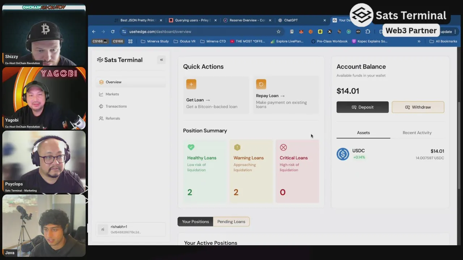Open the All Bookmarks folder
The image size is (463, 260).
click(x=443, y=41)
